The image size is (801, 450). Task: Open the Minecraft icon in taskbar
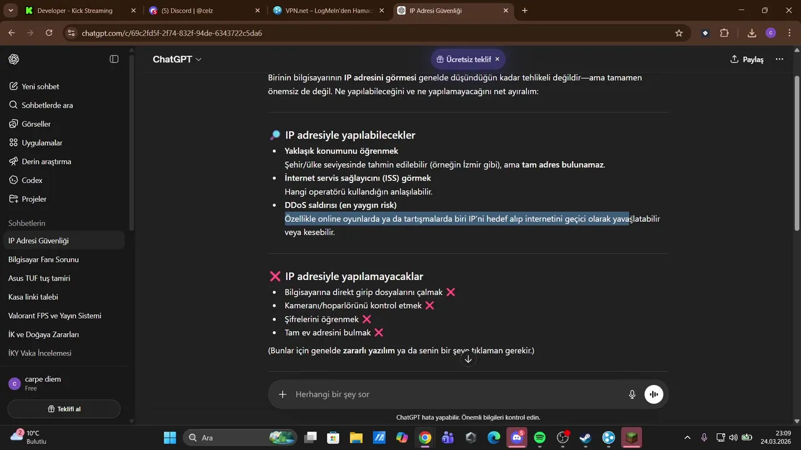pos(632,437)
